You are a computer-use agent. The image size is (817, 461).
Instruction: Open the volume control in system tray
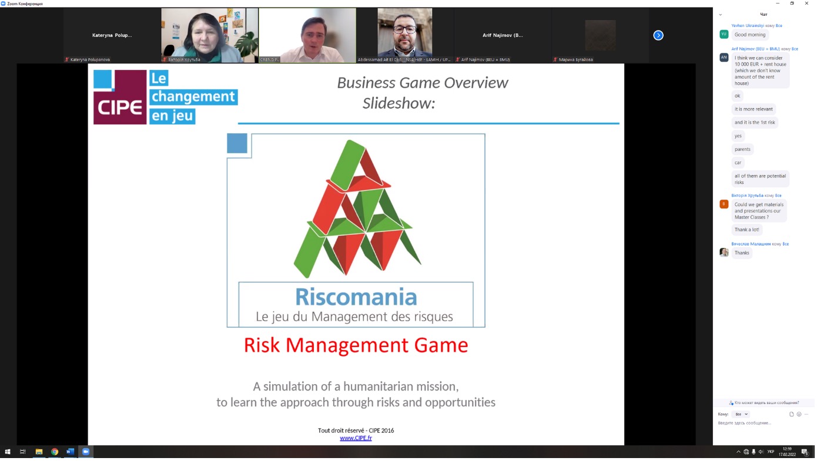(x=761, y=452)
